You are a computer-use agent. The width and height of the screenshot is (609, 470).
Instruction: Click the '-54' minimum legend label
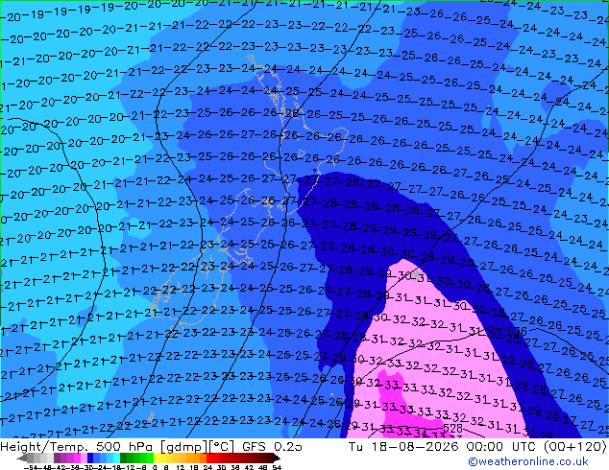coord(31,468)
